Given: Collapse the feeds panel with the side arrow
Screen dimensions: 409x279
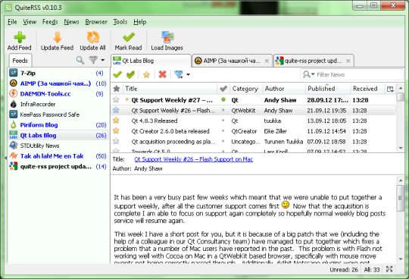Looking at the screenshot, I should coord(6,158).
